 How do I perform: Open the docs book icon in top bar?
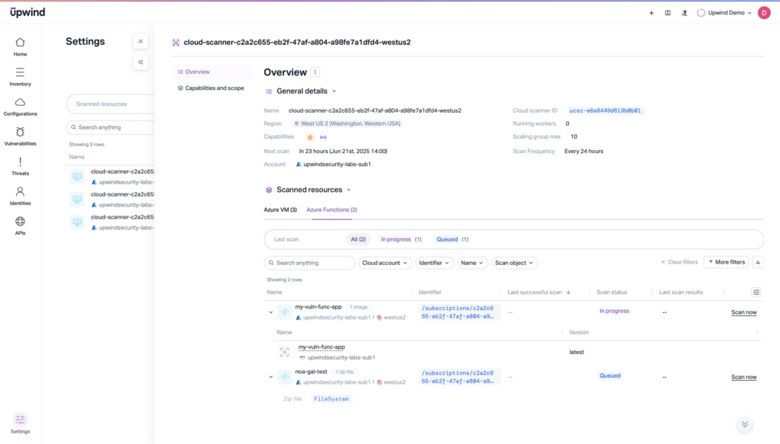click(667, 13)
